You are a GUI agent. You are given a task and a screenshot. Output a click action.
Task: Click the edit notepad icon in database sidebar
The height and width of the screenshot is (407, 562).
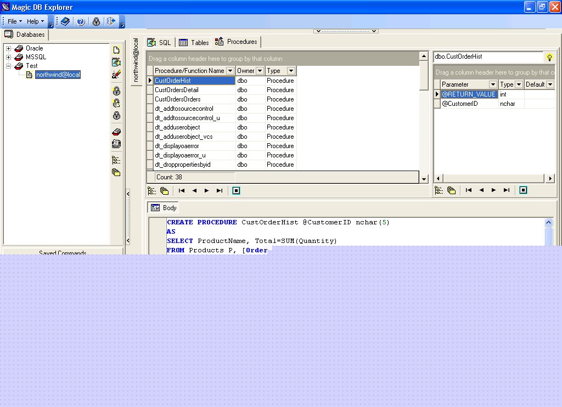coord(116,63)
